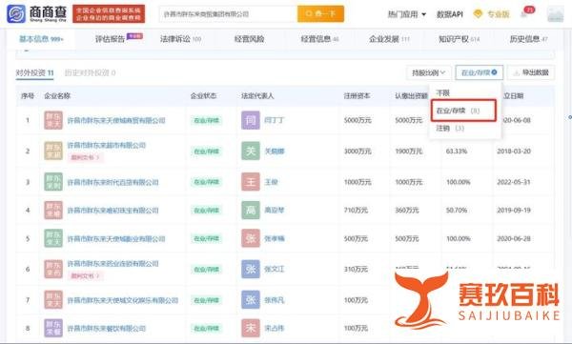572x344 pixels.
Task: Click the red 张 avatar in row 5
Action: pyautogui.click(x=251, y=238)
